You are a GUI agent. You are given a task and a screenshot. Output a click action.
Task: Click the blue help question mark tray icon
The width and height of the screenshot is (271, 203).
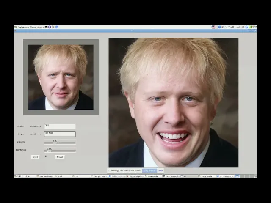[x=246, y=27]
